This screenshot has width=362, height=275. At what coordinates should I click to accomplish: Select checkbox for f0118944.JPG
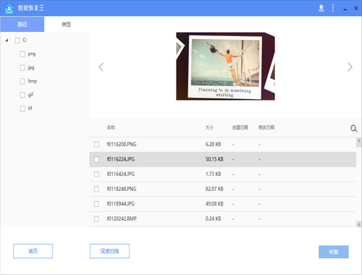96,204
